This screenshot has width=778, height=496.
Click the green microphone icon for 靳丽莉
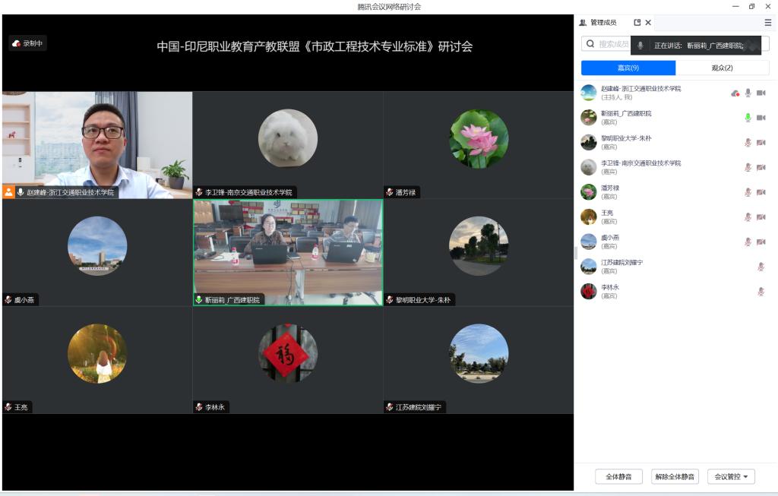(x=748, y=118)
